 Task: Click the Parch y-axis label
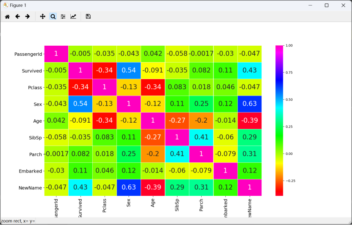point(36,155)
